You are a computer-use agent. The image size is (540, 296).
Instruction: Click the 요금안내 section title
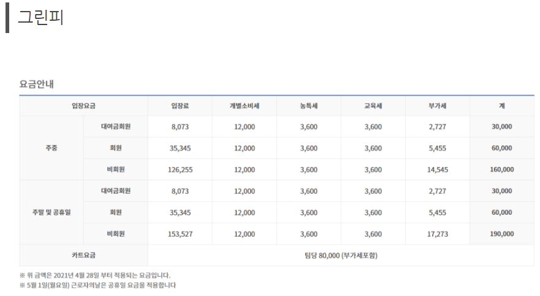point(37,84)
